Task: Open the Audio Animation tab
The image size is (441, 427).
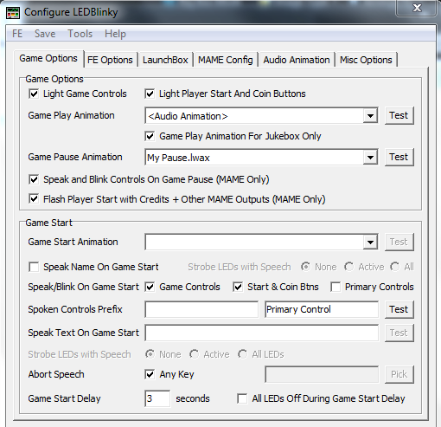Action: [297, 60]
